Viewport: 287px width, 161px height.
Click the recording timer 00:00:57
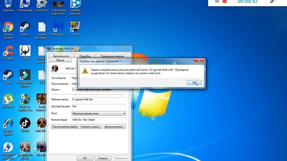coord(248,1)
